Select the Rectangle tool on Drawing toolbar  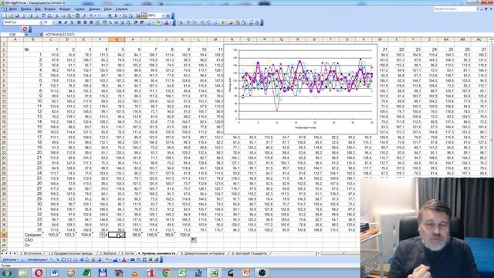point(63,260)
